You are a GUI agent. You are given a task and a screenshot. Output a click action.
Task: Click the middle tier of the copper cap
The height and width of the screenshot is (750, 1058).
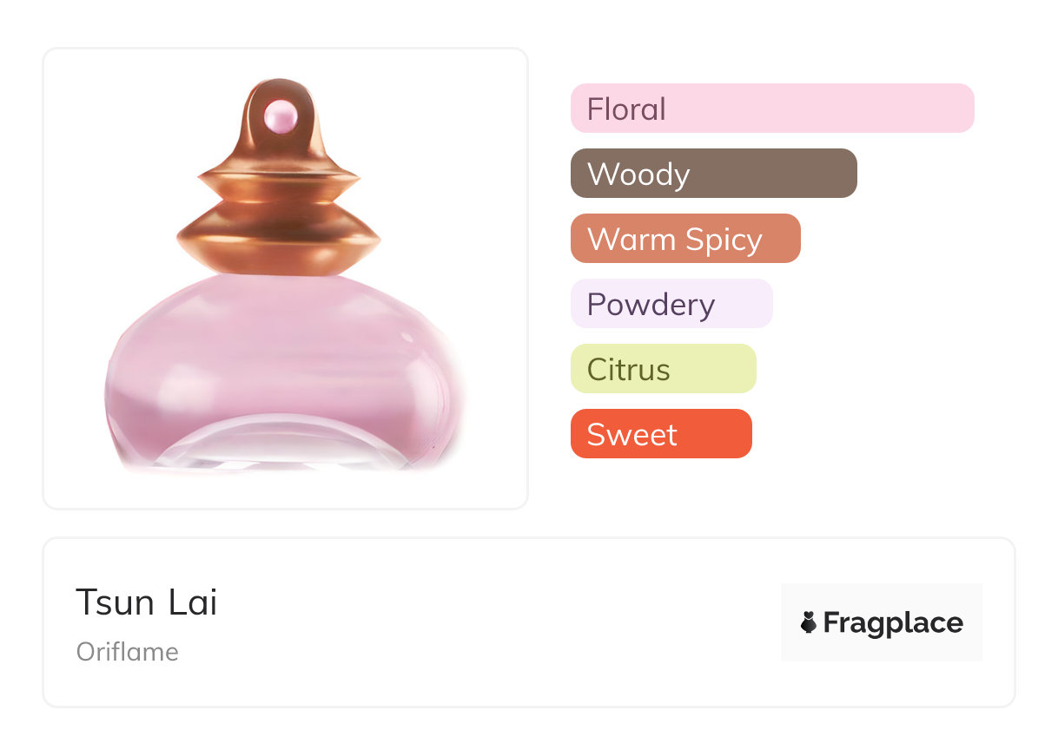[x=280, y=185]
